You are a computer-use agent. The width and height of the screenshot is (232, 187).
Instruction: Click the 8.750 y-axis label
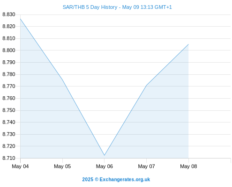pos(9,110)
